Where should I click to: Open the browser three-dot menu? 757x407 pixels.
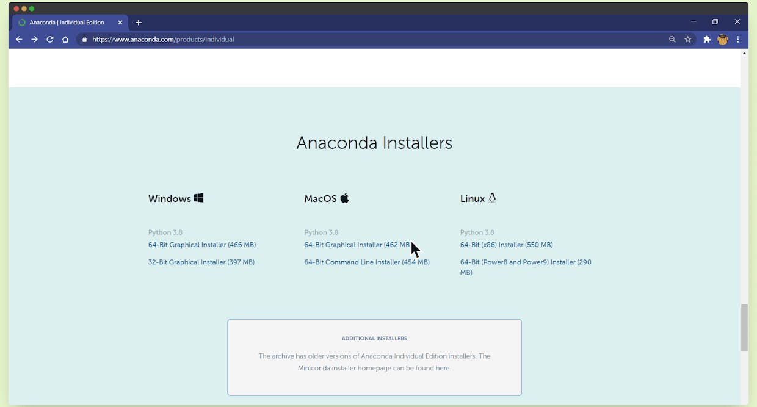[x=738, y=40]
